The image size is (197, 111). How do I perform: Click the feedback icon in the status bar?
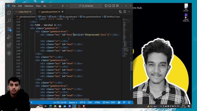click(x=124, y=102)
